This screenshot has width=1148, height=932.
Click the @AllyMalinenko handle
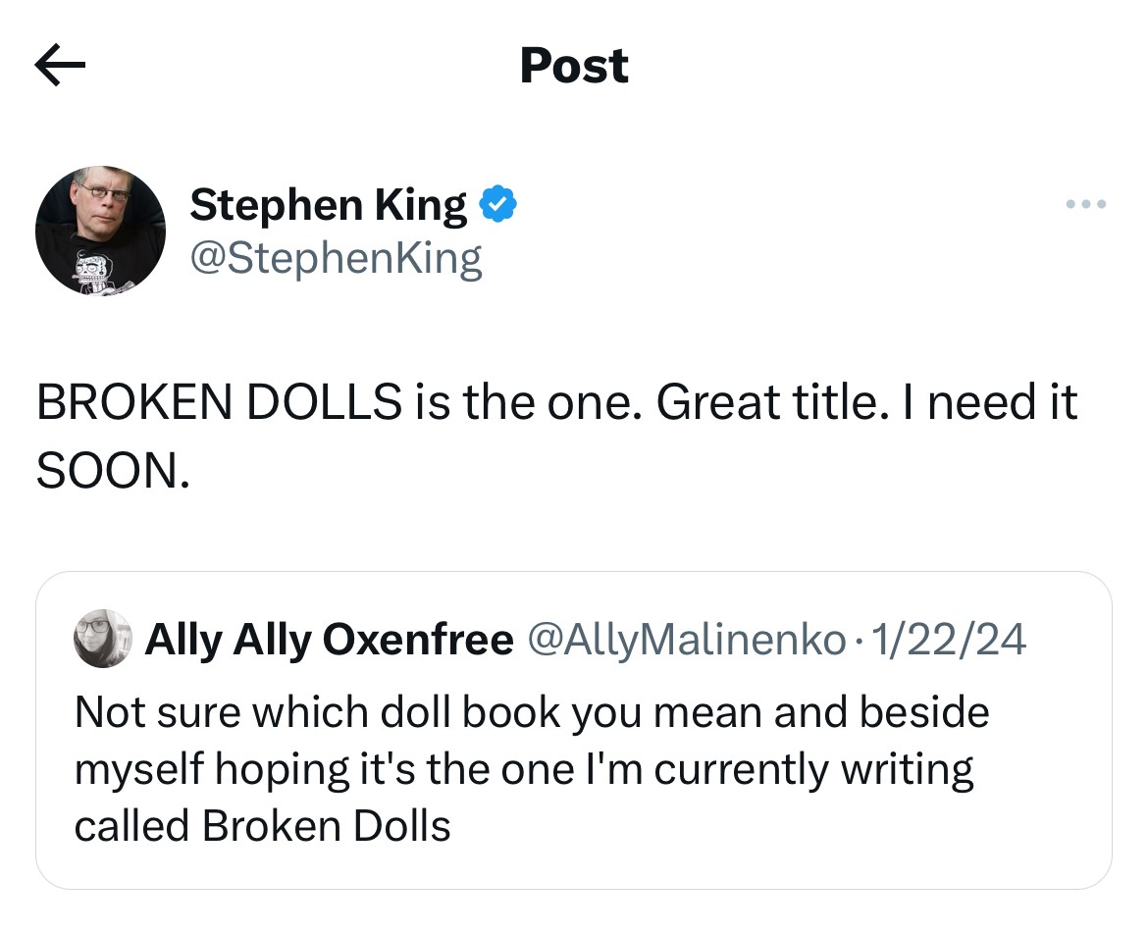click(687, 640)
